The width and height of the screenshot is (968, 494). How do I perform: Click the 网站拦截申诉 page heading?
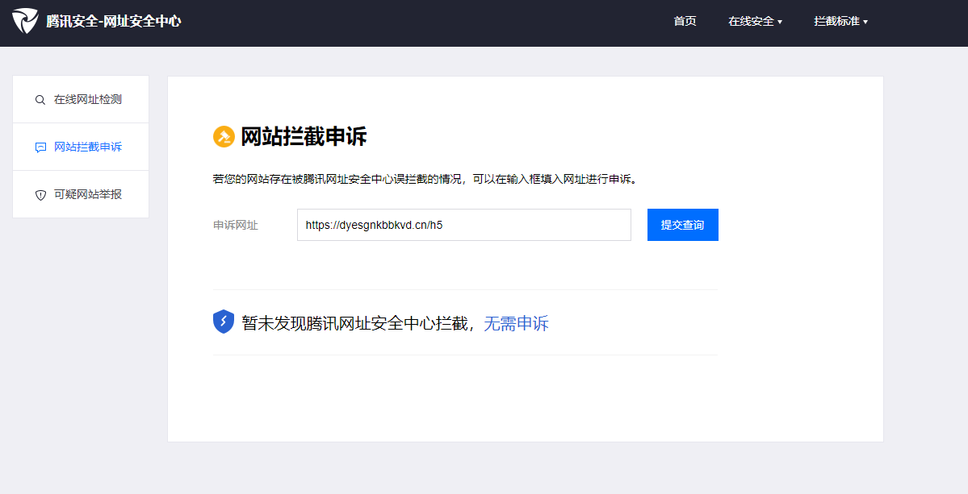[x=304, y=137]
